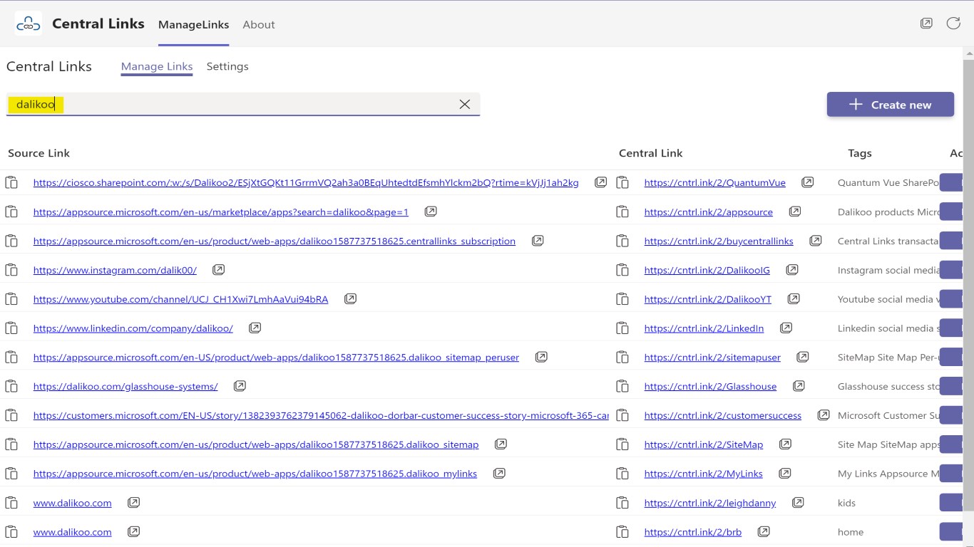974x547 pixels.
Task: Clear the dalikoo search text
Action: tap(465, 105)
